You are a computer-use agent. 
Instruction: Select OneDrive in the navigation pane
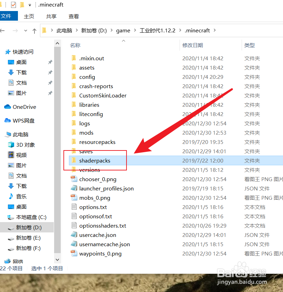point(24,107)
